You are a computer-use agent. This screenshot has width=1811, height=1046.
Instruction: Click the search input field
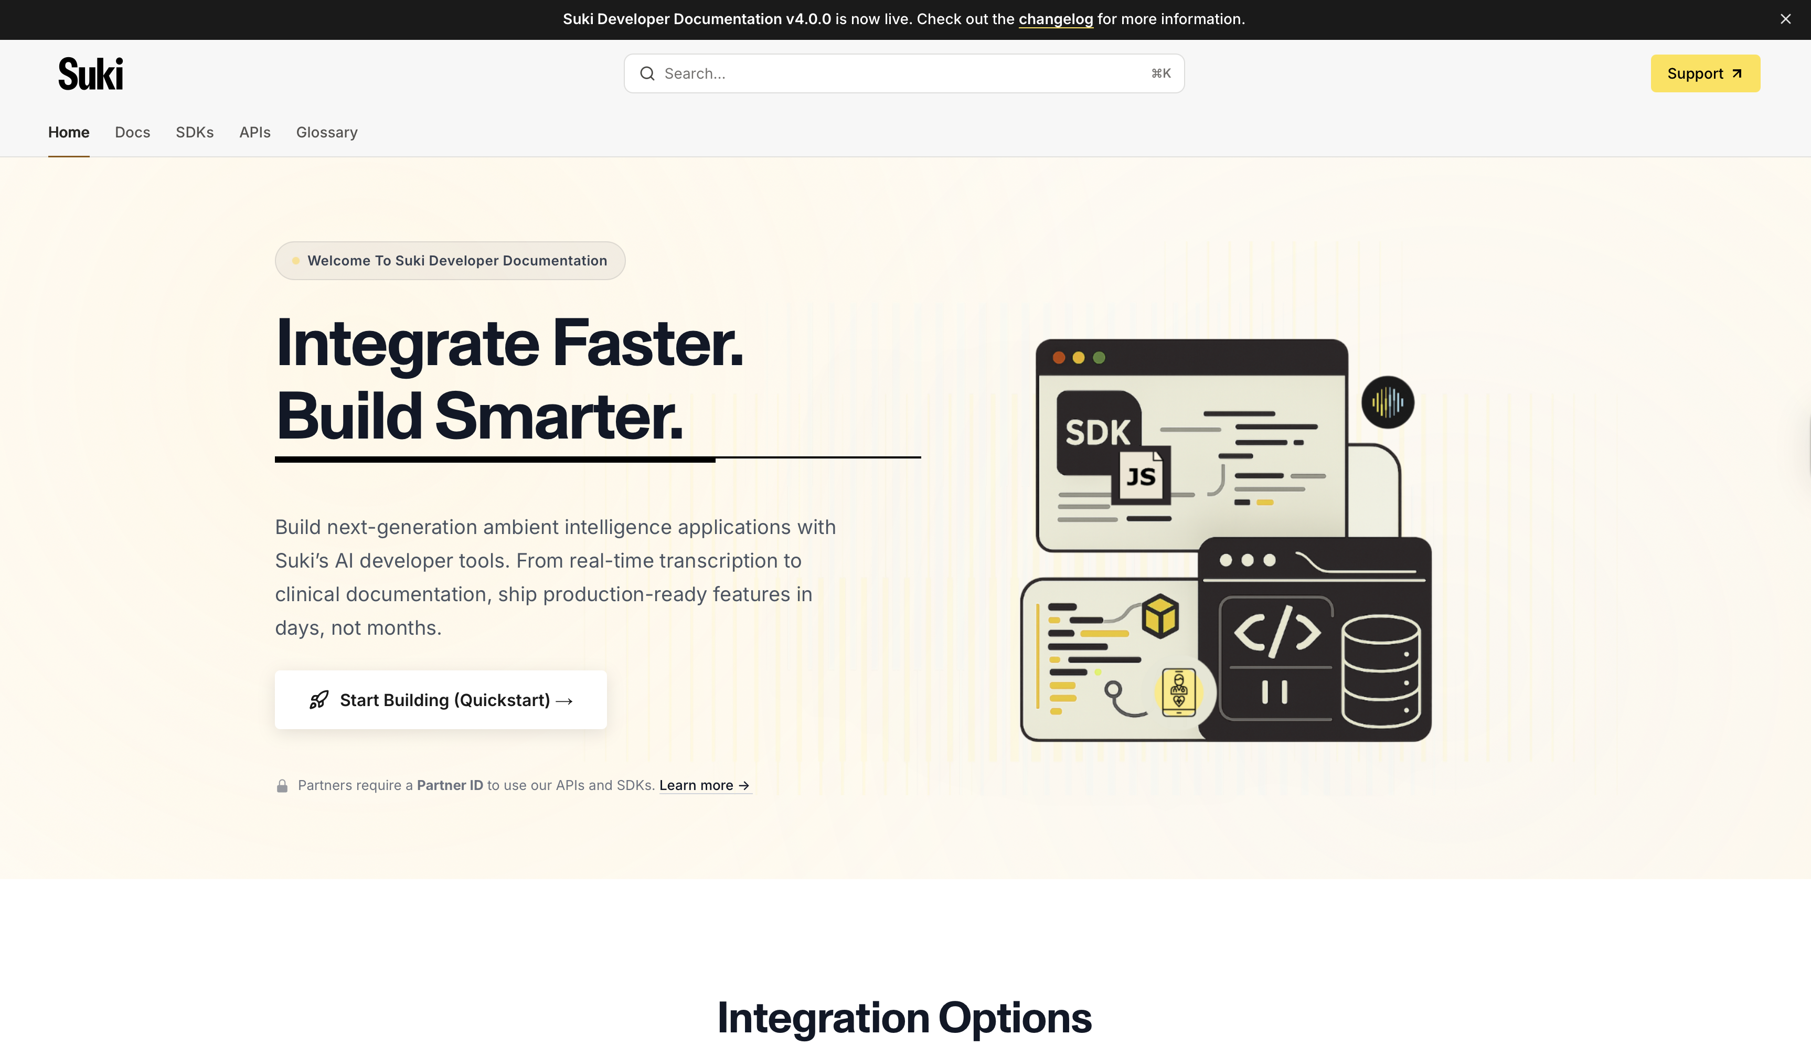tap(862, 73)
